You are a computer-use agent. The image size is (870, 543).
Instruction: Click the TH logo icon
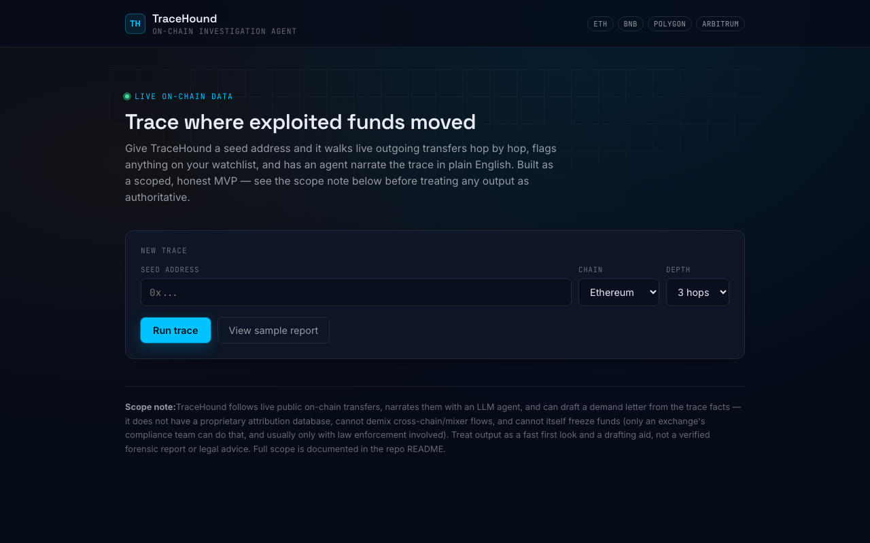click(135, 24)
